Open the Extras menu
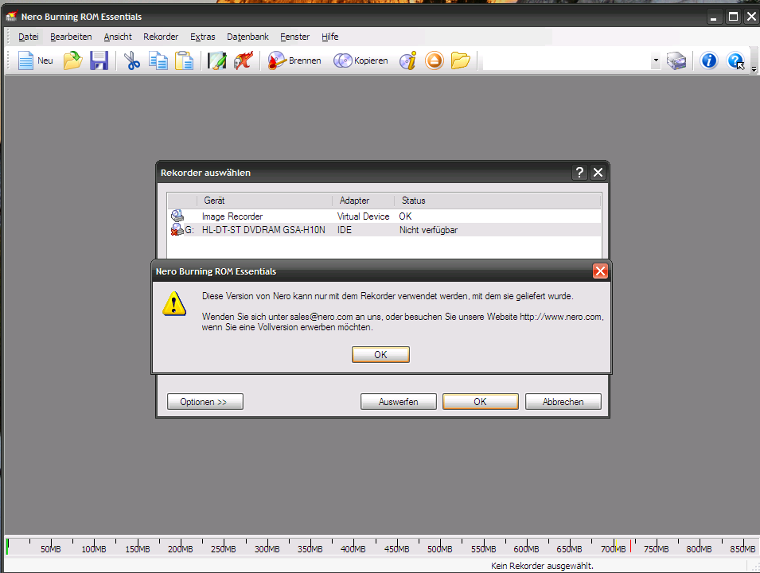This screenshot has width=760, height=573. pos(203,37)
